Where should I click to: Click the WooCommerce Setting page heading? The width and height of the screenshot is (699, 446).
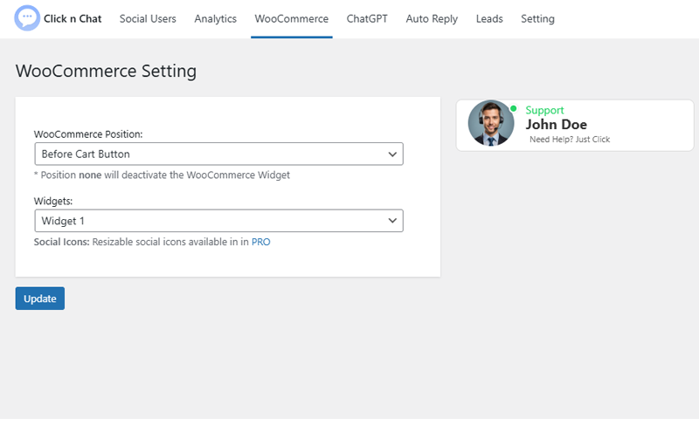coord(106,71)
